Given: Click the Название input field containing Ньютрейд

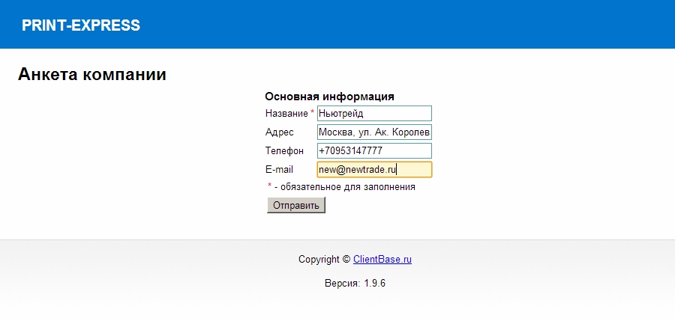Looking at the screenshot, I should click(374, 113).
